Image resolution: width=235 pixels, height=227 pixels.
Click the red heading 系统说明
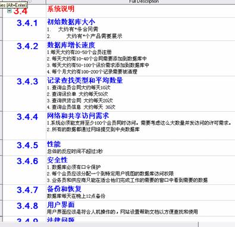61,9
